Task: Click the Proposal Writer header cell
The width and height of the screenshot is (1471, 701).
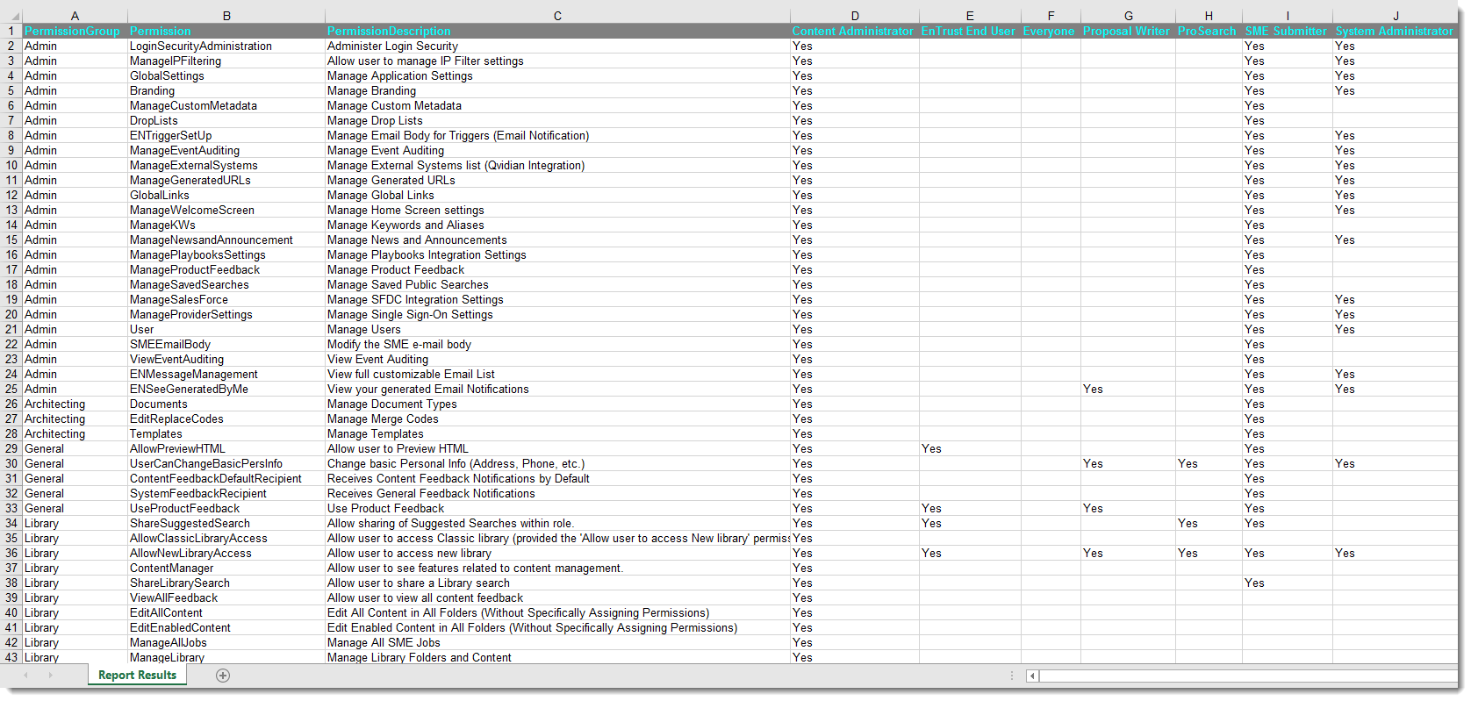Action: (x=1128, y=31)
